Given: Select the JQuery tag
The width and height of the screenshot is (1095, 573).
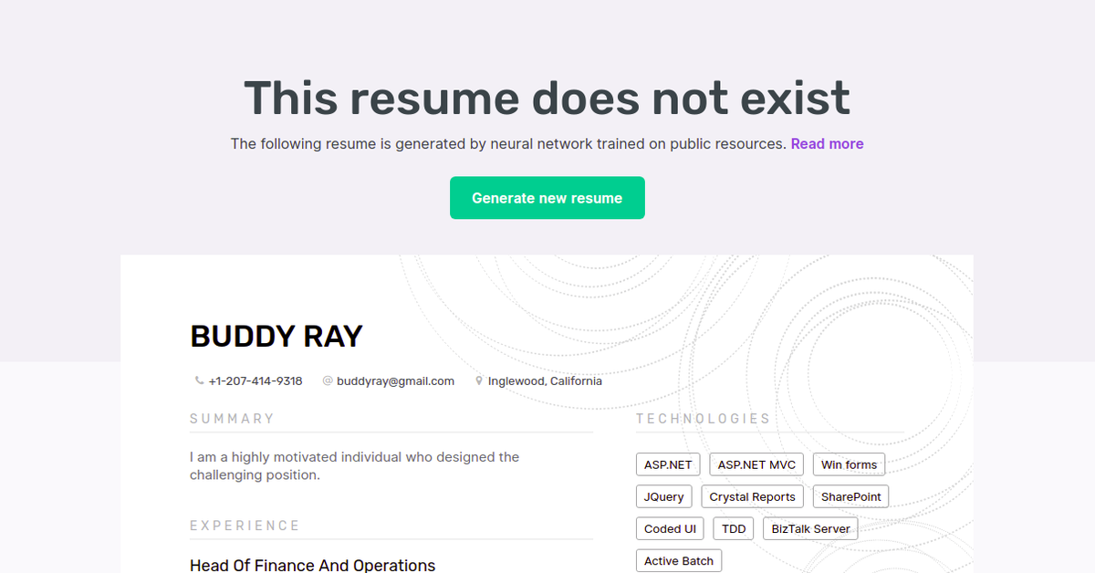Looking at the screenshot, I should point(663,497).
